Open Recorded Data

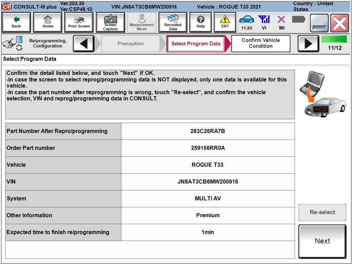click(x=173, y=22)
